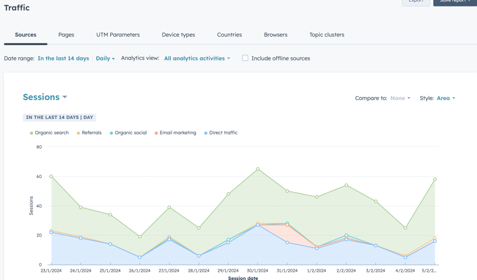Open the All analytics activities dropdown

pyautogui.click(x=197, y=58)
